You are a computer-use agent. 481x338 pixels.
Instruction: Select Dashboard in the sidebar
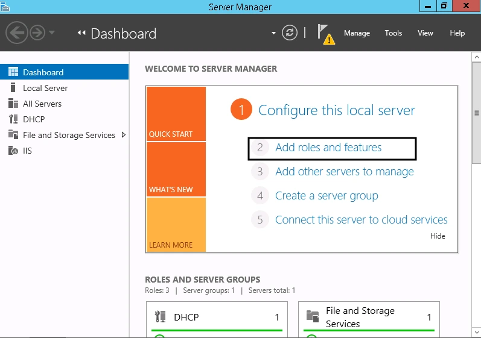(x=64, y=72)
